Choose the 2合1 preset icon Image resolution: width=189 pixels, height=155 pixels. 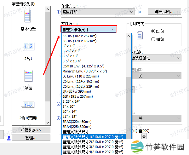click(x=28, y=46)
